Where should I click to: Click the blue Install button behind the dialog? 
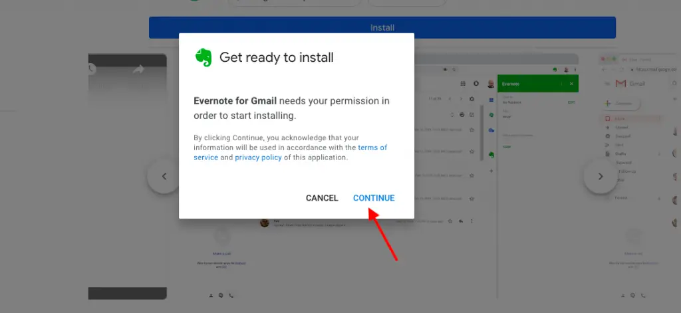click(382, 27)
